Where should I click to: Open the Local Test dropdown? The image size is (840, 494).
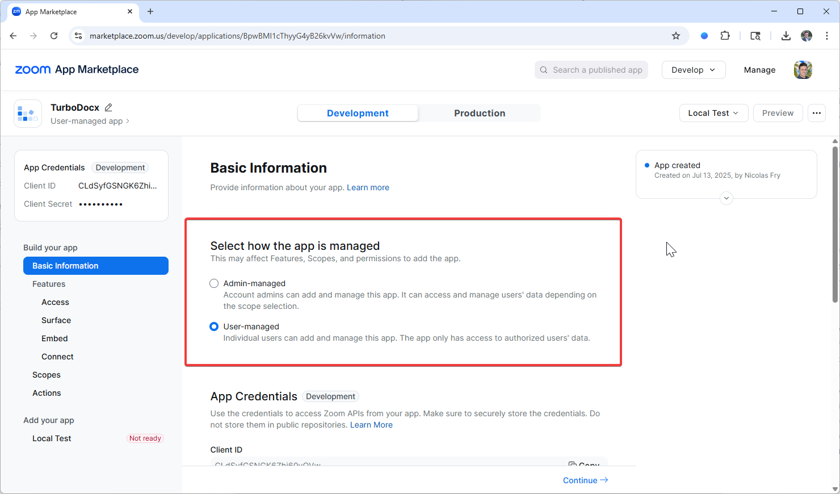(713, 113)
